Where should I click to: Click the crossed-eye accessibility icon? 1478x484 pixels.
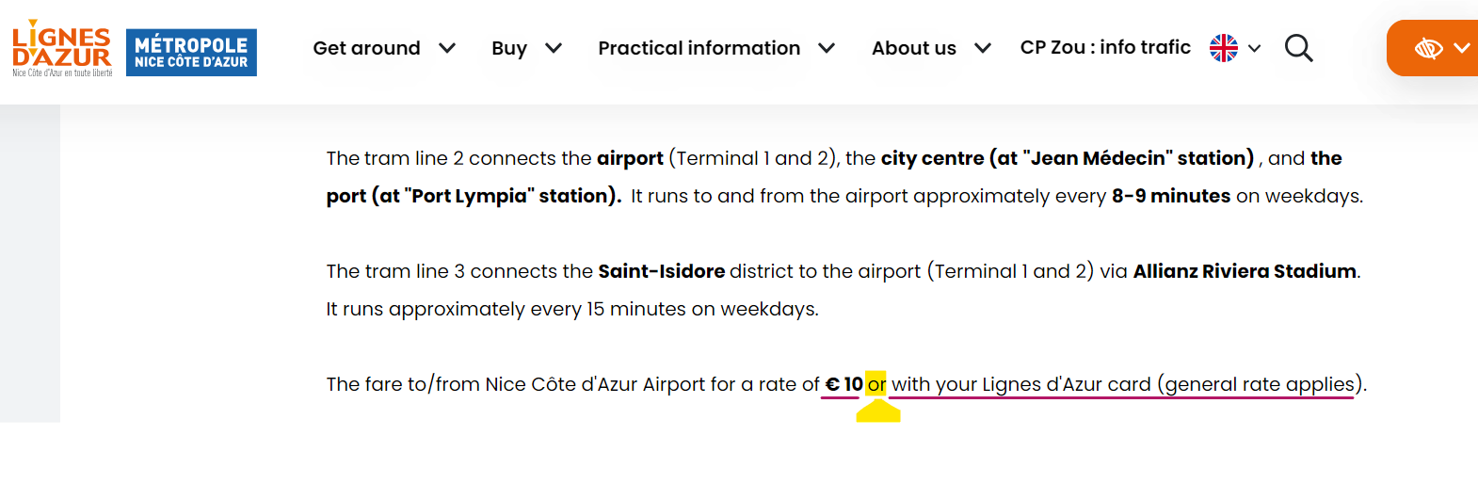coord(1428,48)
